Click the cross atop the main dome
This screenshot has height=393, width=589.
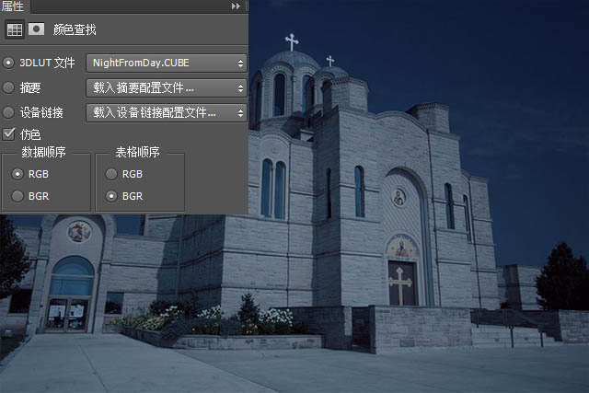point(292,41)
